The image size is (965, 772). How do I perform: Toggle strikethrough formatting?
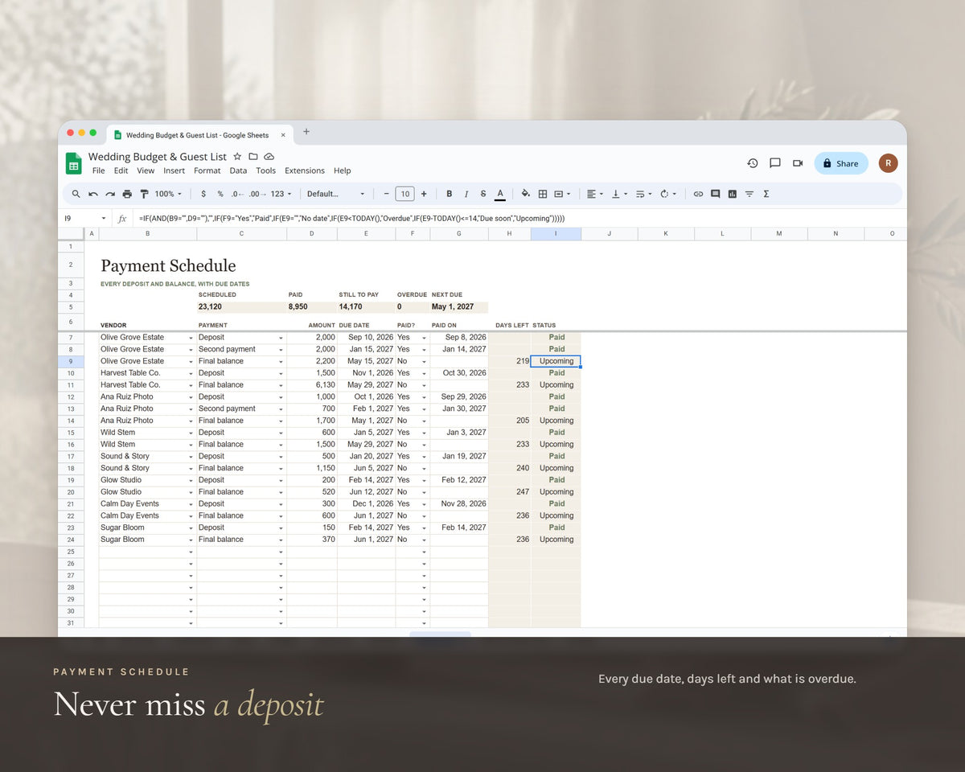point(482,194)
